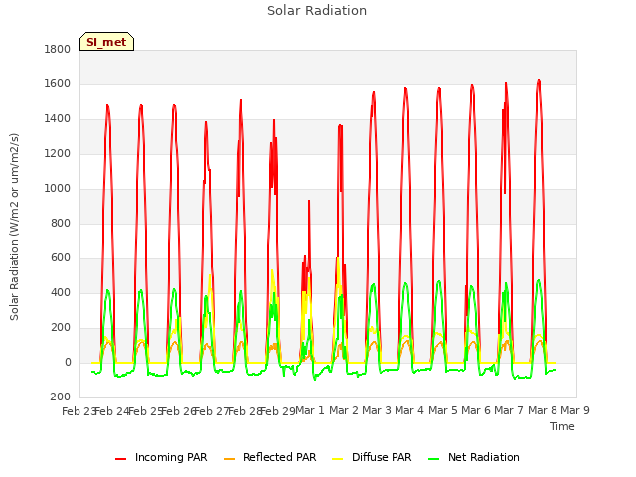Screen dimensions: 636x477
Task: Click the Solar Radiation chart title
Action: (317, 11)
